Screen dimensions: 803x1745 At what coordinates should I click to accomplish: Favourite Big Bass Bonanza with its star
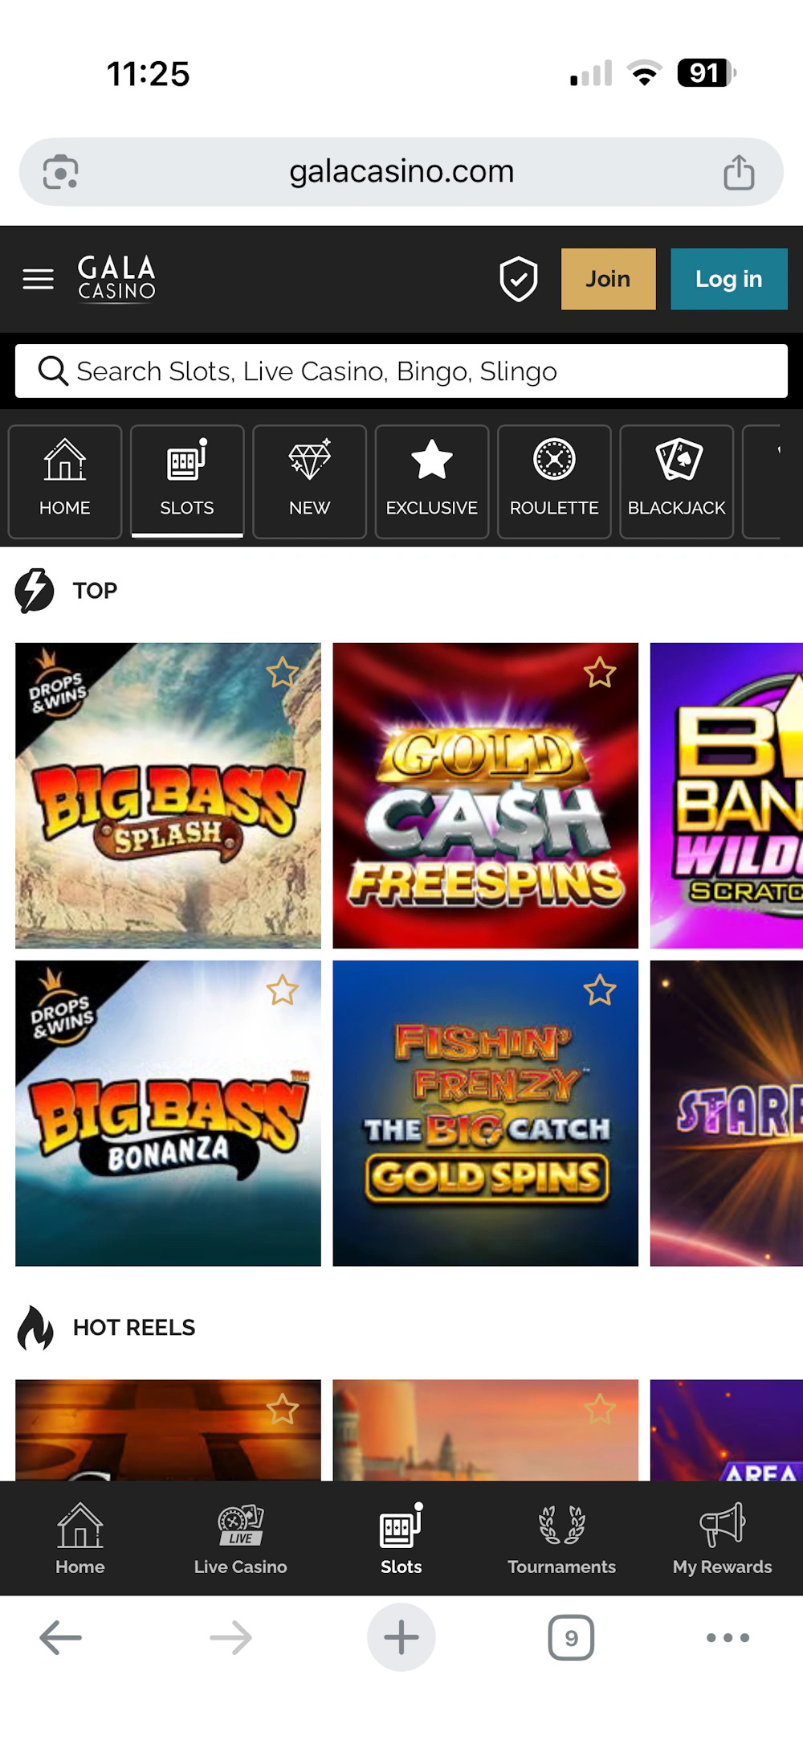[x=283, y=990]
